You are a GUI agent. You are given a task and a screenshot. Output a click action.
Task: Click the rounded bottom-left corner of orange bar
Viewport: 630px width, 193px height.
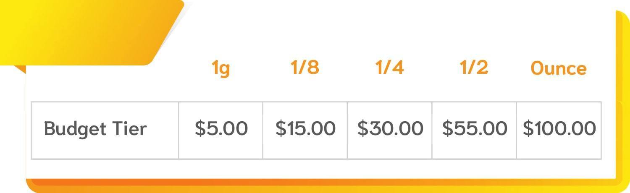pyautogui.click(x=34, y=187)
